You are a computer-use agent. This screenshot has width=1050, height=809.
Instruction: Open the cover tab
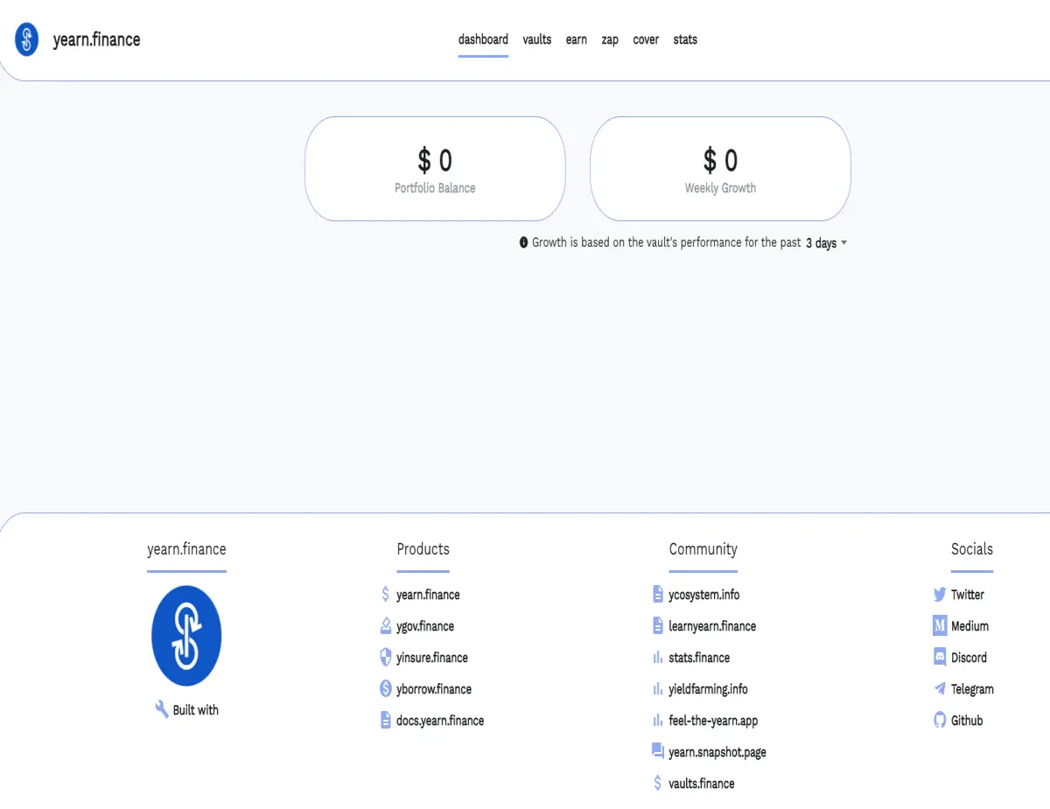click(x=646, y=39)
